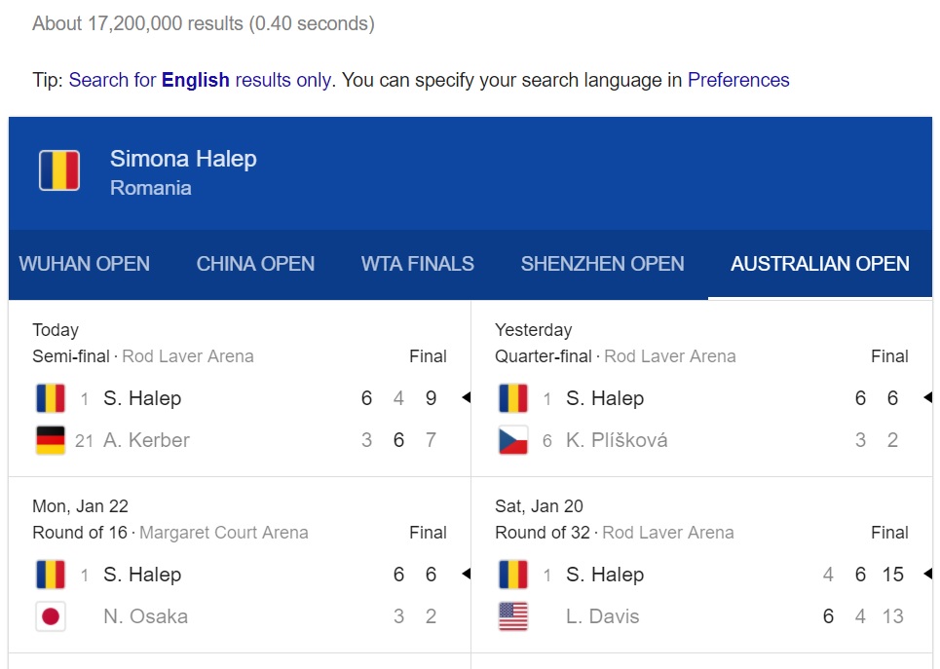Click the Romania flag icon beside Simona Halep header
This screenshot has width=940, height=669.
(59, 171)
